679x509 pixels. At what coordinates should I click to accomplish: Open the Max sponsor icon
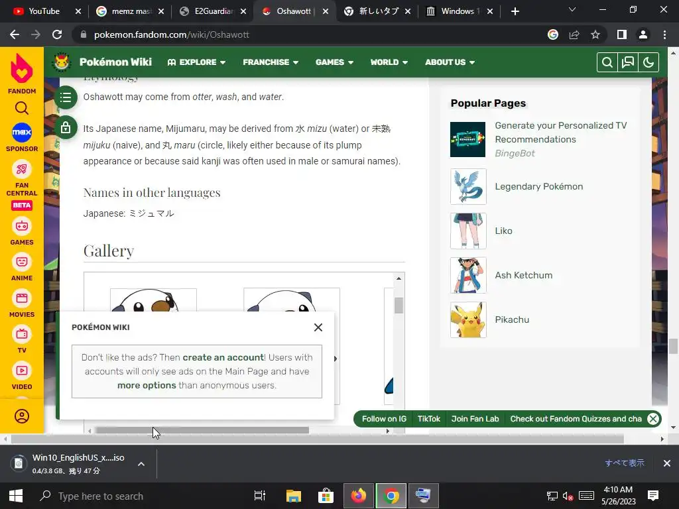pyautogui.click(x=22, y=133)
